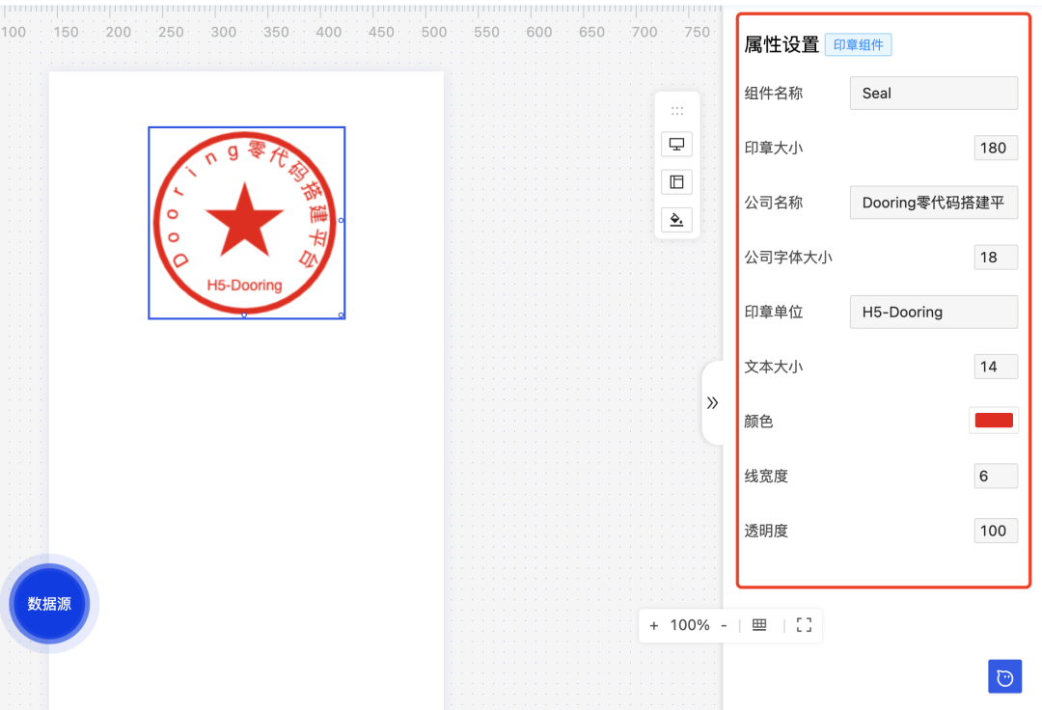Image resolution: width=1042 pixels, height=710 pixels.
Task: Click the layout panel icon
Action: pyautogui.click(x=676, y=181)
